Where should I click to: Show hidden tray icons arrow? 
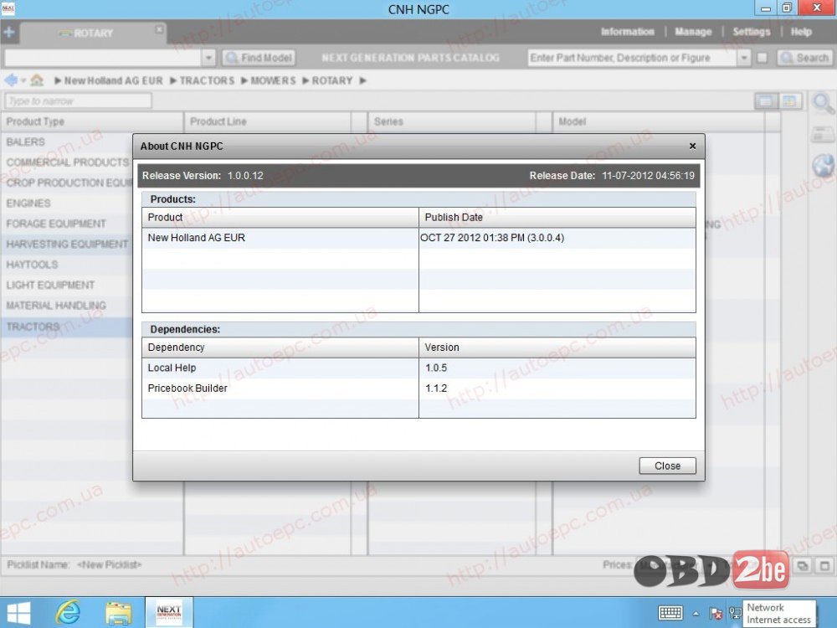pyautogui.click(x=696, y=613)
